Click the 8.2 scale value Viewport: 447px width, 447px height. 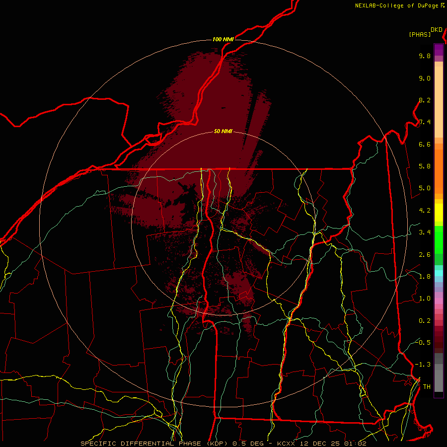click(x=425, y=100)
